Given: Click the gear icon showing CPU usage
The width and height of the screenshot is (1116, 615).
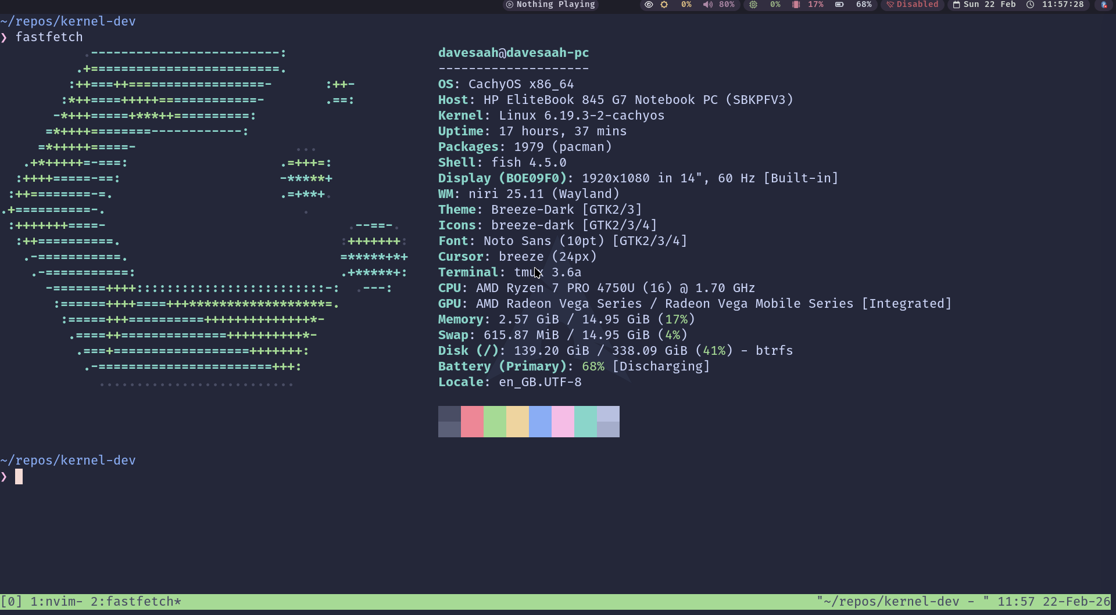Looking at the screenshot, I should 664,5.
